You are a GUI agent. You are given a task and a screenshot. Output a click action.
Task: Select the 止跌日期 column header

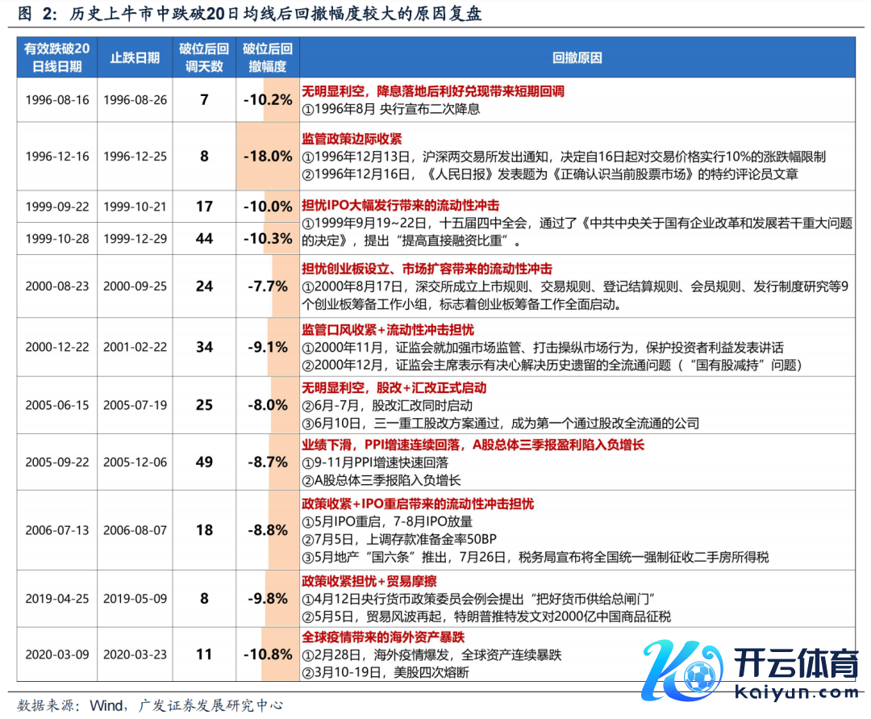pos(135,57)
